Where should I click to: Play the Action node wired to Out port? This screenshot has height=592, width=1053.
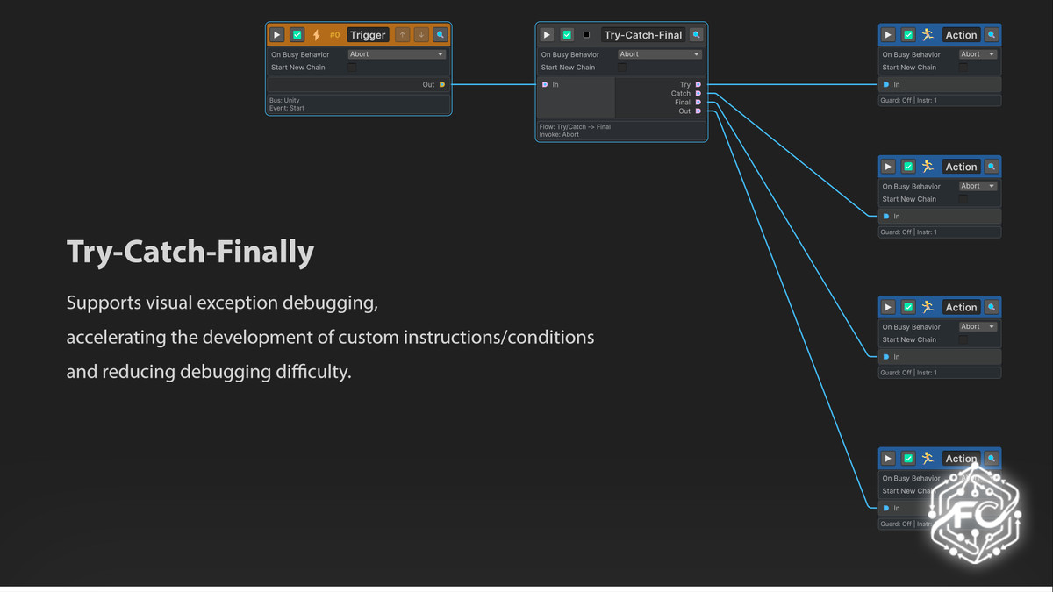pos(888,459)
